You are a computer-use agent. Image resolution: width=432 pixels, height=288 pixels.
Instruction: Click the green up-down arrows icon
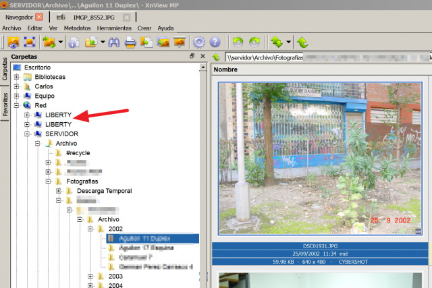(277, 42)
